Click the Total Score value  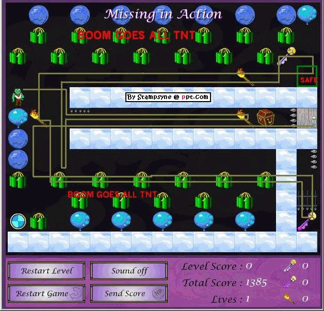(x=256, y=283)
